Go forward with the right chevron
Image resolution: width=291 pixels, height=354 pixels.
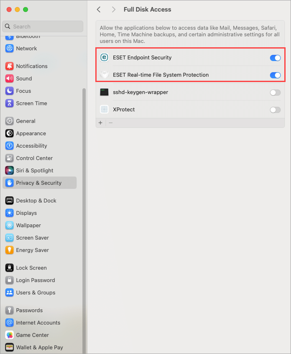click(x=113, y=10)
